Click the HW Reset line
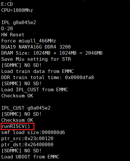Image resolution: width=130 pixels, height=161 pixels. (x=13, y=35)
